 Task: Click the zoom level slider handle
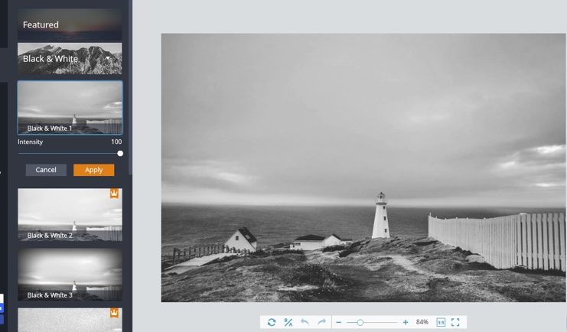[x=360, y=323]
